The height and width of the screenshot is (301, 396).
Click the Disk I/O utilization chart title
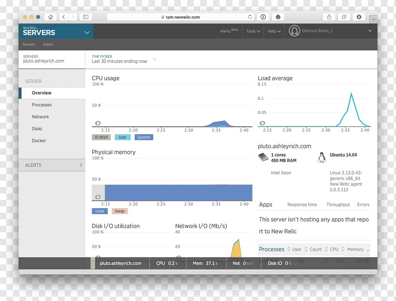point(116,226)
